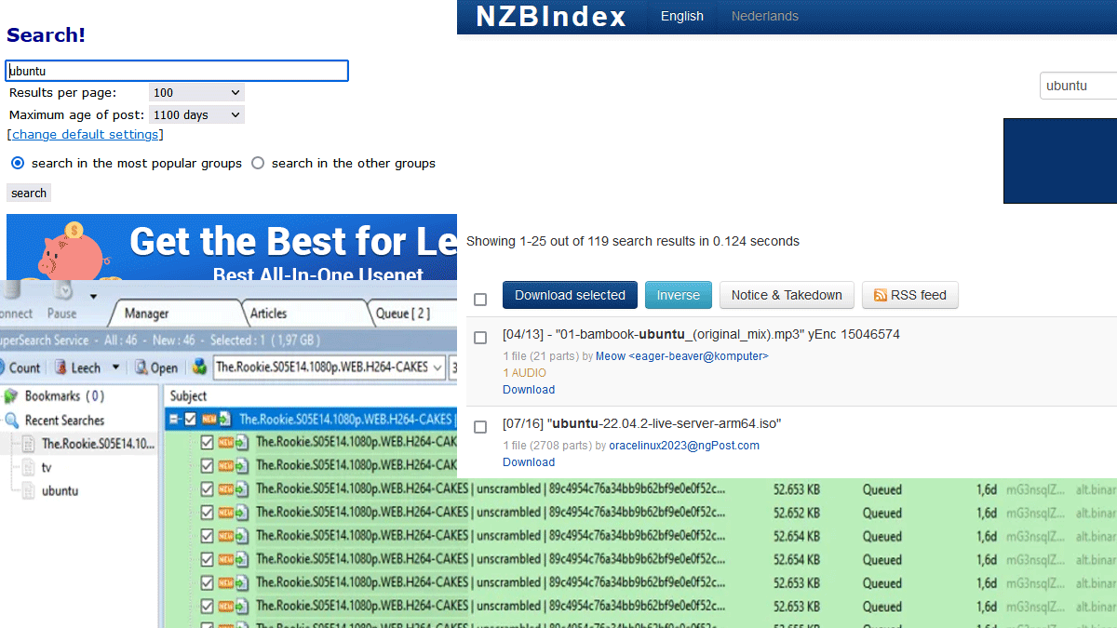Open the Maximum age of post dropdown
Image resolution: width=1117 pixels, height=628 pixels.
[196, 115]
